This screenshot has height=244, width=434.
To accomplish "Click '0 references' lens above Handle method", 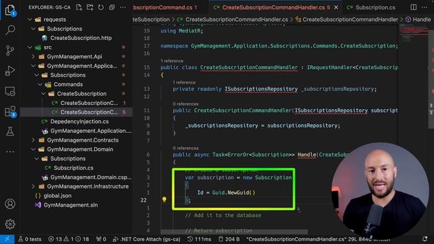I will point(185,148).
